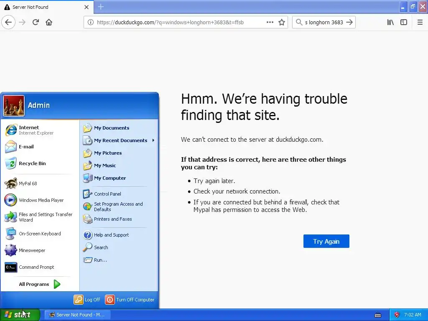The width and height of the screenshot is (428, 321).
Task: Expand My Recent Documents submenu
Action: pyautogui.click(x=119, y=140)
